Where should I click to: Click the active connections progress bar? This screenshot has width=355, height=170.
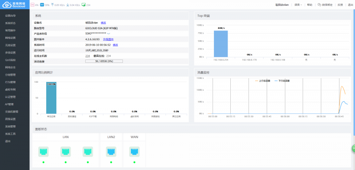(104, 61)
